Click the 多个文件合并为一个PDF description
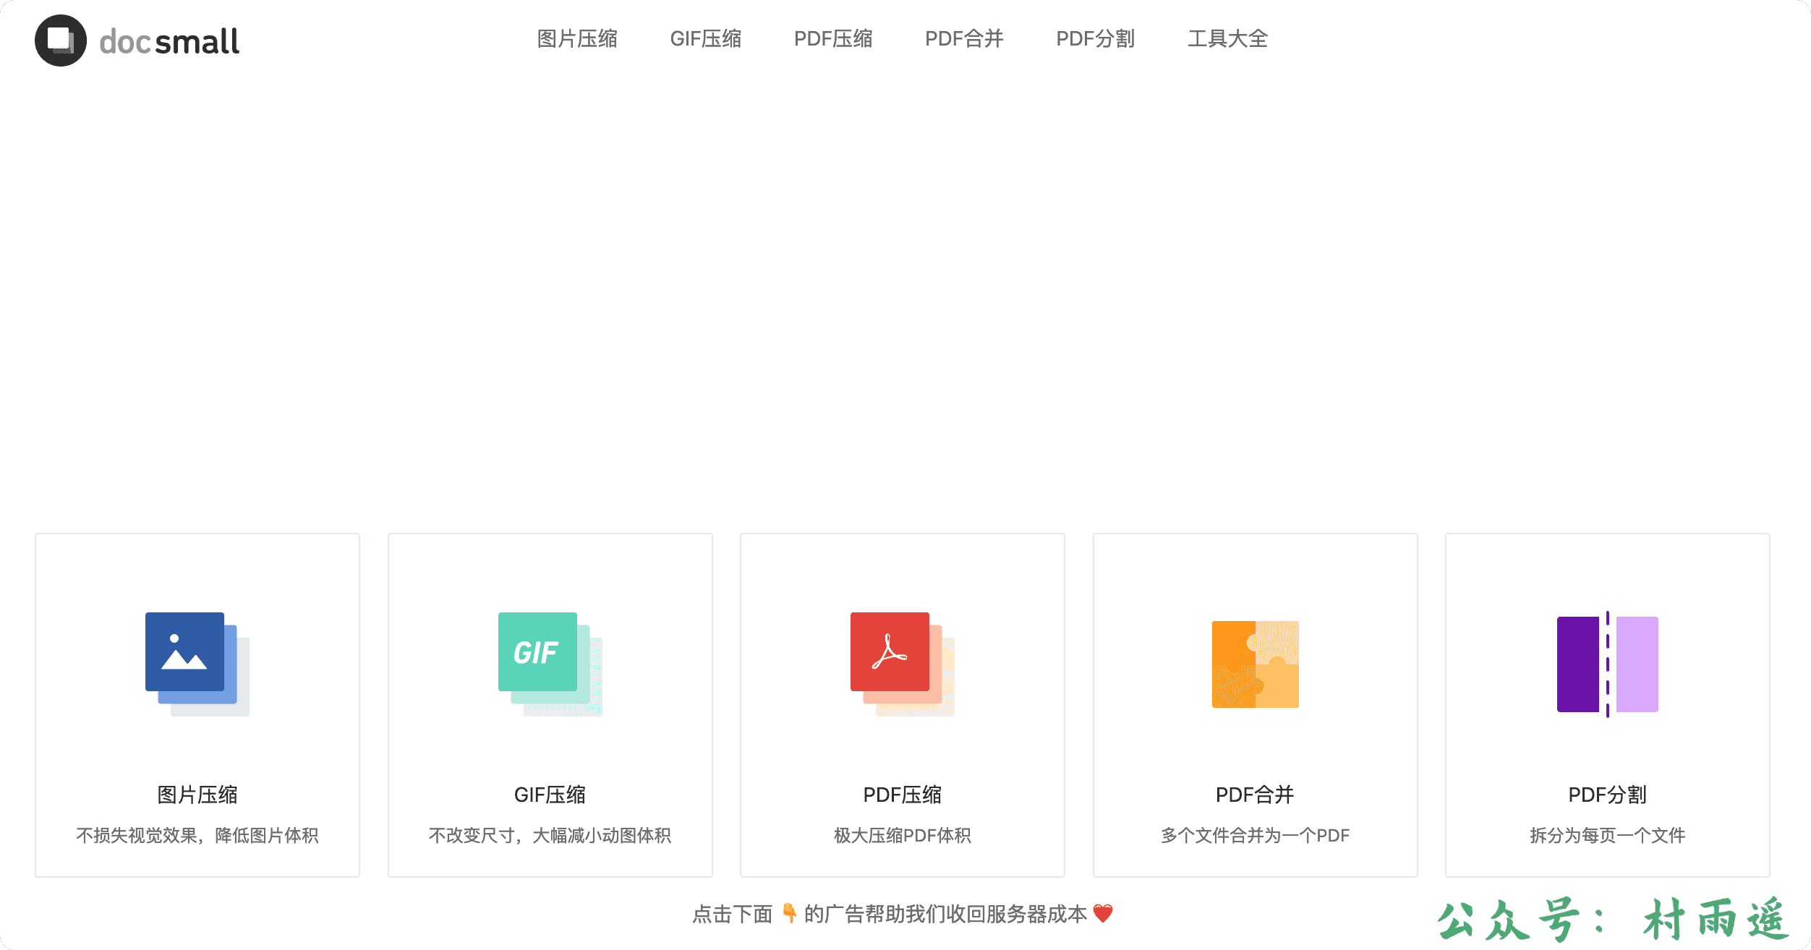Image resolution: width=1811 pixels, height=950 pixels. 1255,835
